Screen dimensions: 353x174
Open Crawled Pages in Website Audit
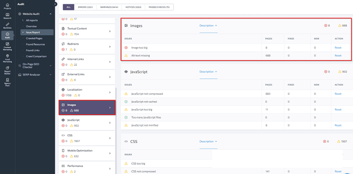34,39
